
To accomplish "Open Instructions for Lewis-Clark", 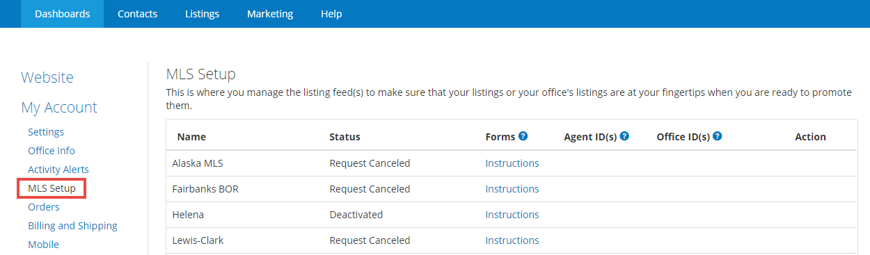I will [512, 240].
